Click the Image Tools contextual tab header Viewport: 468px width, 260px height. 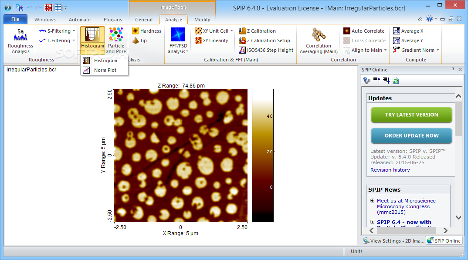click(173, 7)
